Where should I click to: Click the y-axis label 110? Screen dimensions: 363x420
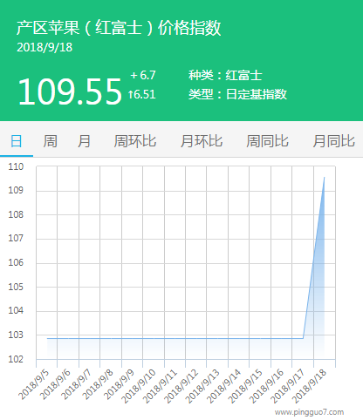[16, 166]
